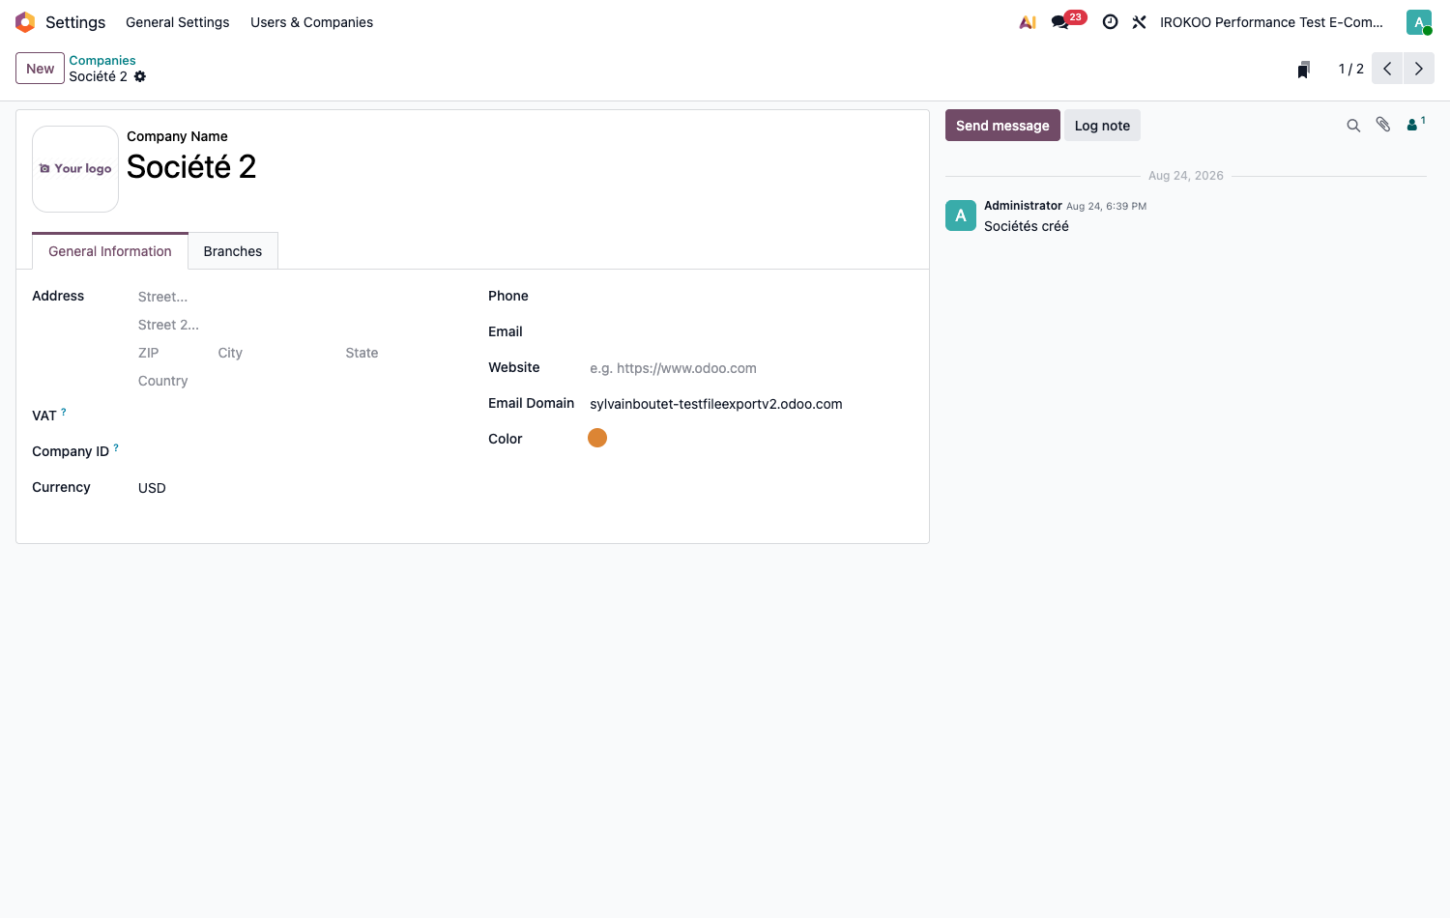Go back to Companies breadcrumb
The height and width of the screenshot is (918, 1450).
(102, 60)
